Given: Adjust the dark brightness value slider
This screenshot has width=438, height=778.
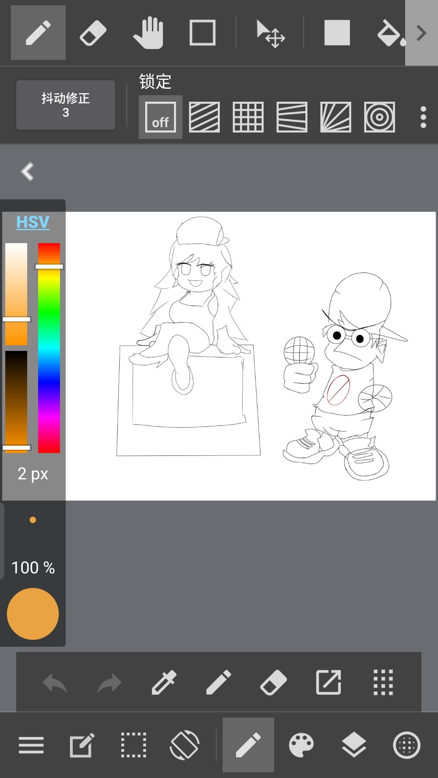Looking at the screenshot, I should pyautogui.click(x=16, y=402).
